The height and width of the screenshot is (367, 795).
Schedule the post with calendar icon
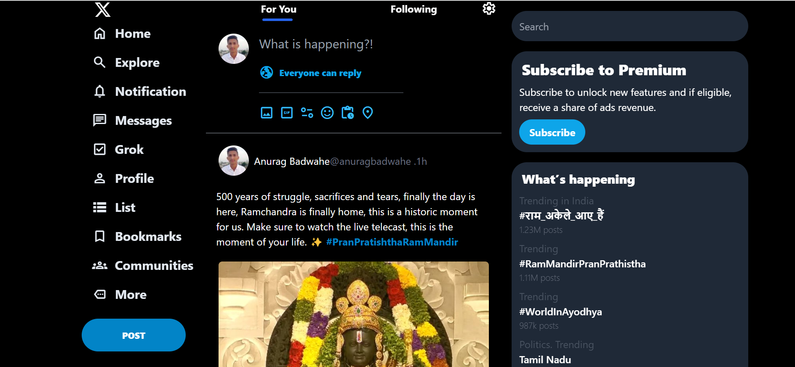point(347,113)
